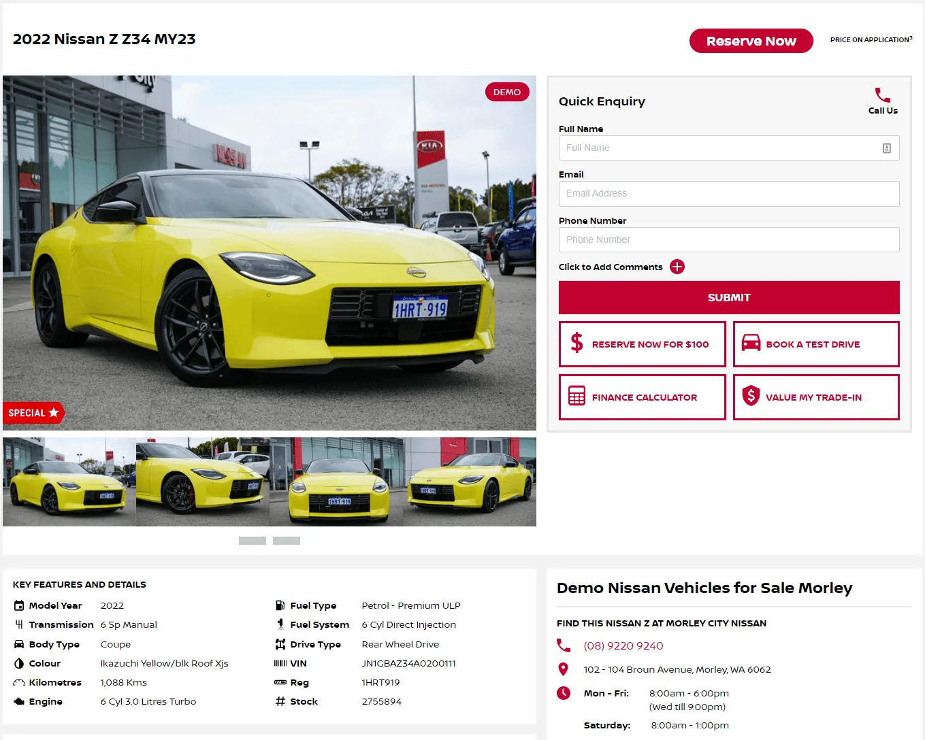This screenshot has height=740, width=925.
Task: Click the drivetrain icon beside Drive Type
Action: [280, 644]
